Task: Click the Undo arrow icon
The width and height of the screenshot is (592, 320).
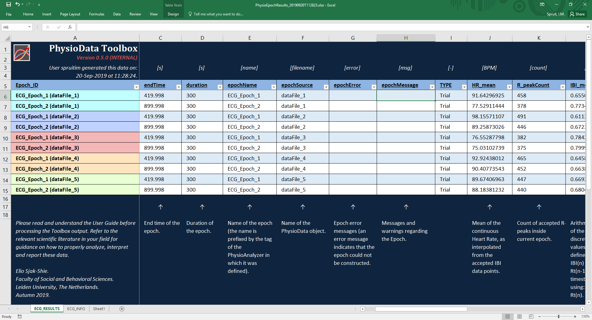Action: click(x=18, y=4)
